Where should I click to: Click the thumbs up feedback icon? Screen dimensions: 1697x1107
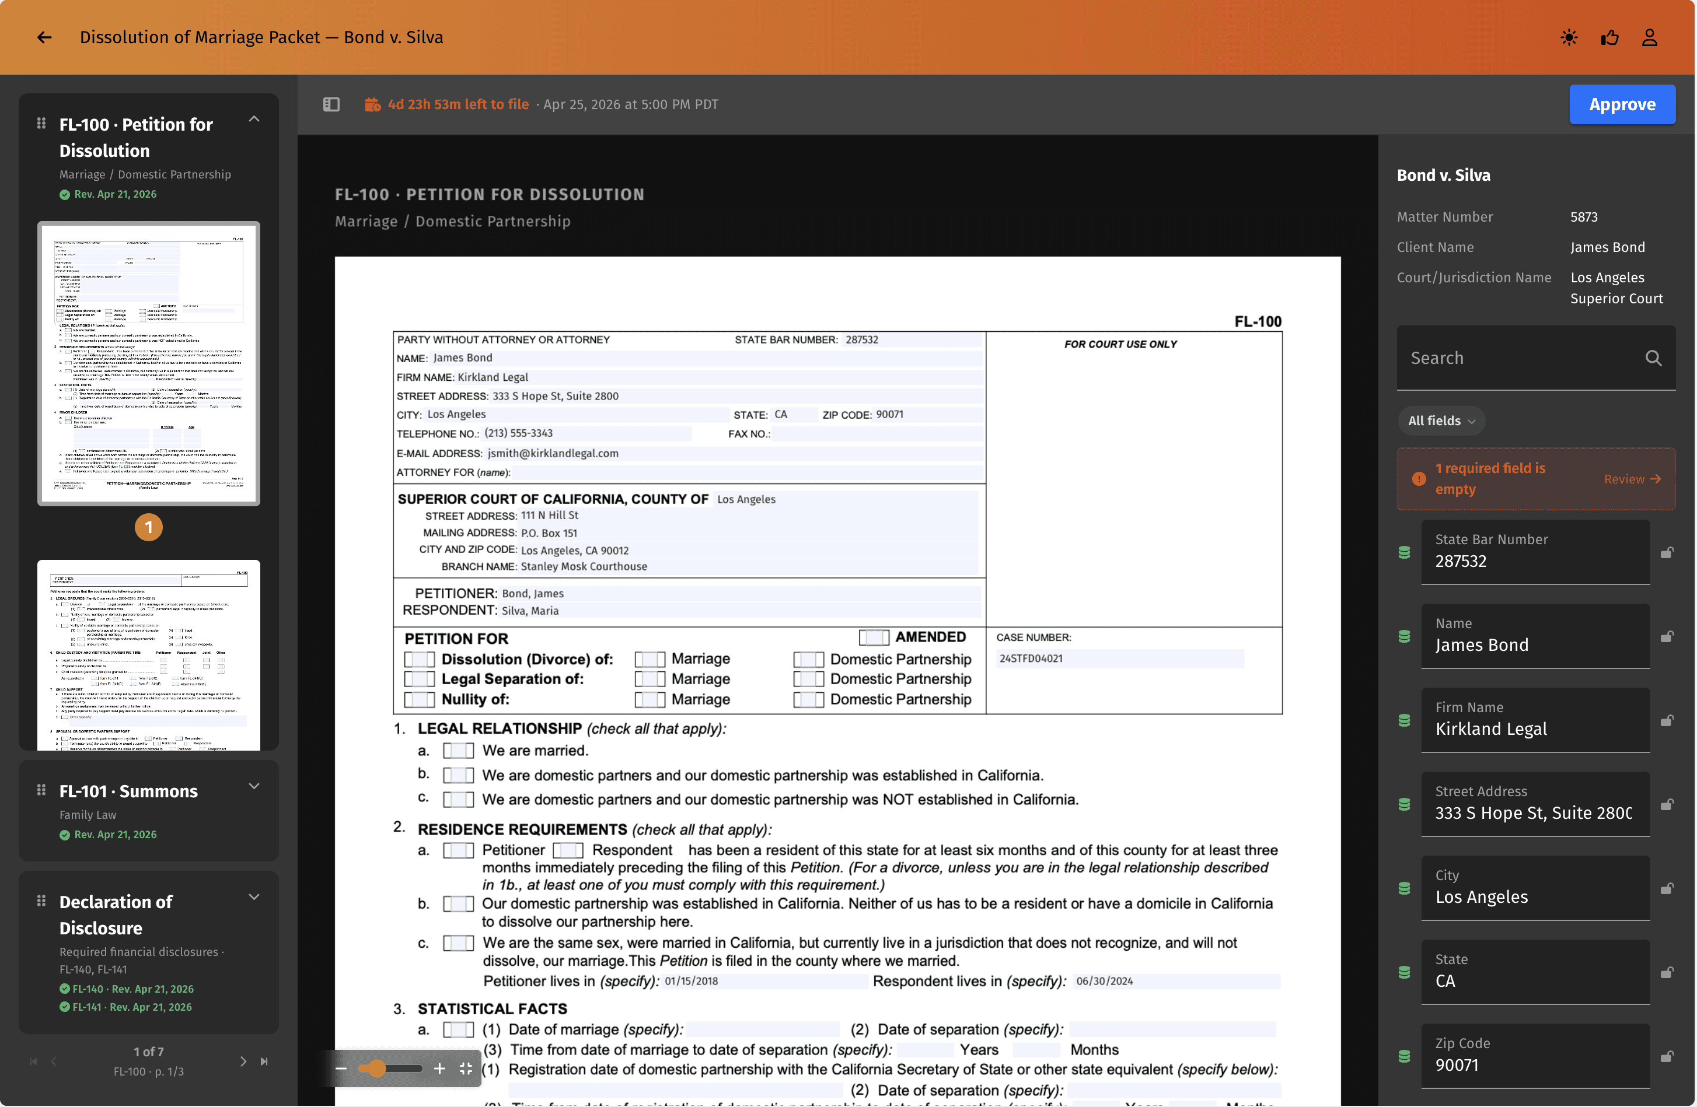tap(1609, 37)
